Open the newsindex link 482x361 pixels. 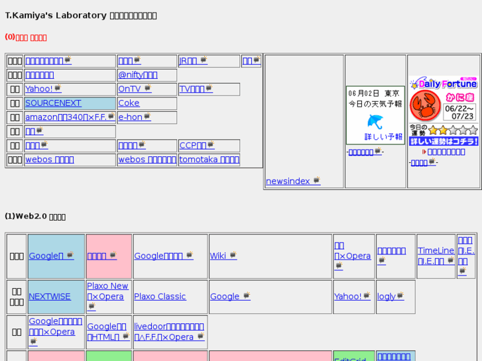tap(293, 181)
